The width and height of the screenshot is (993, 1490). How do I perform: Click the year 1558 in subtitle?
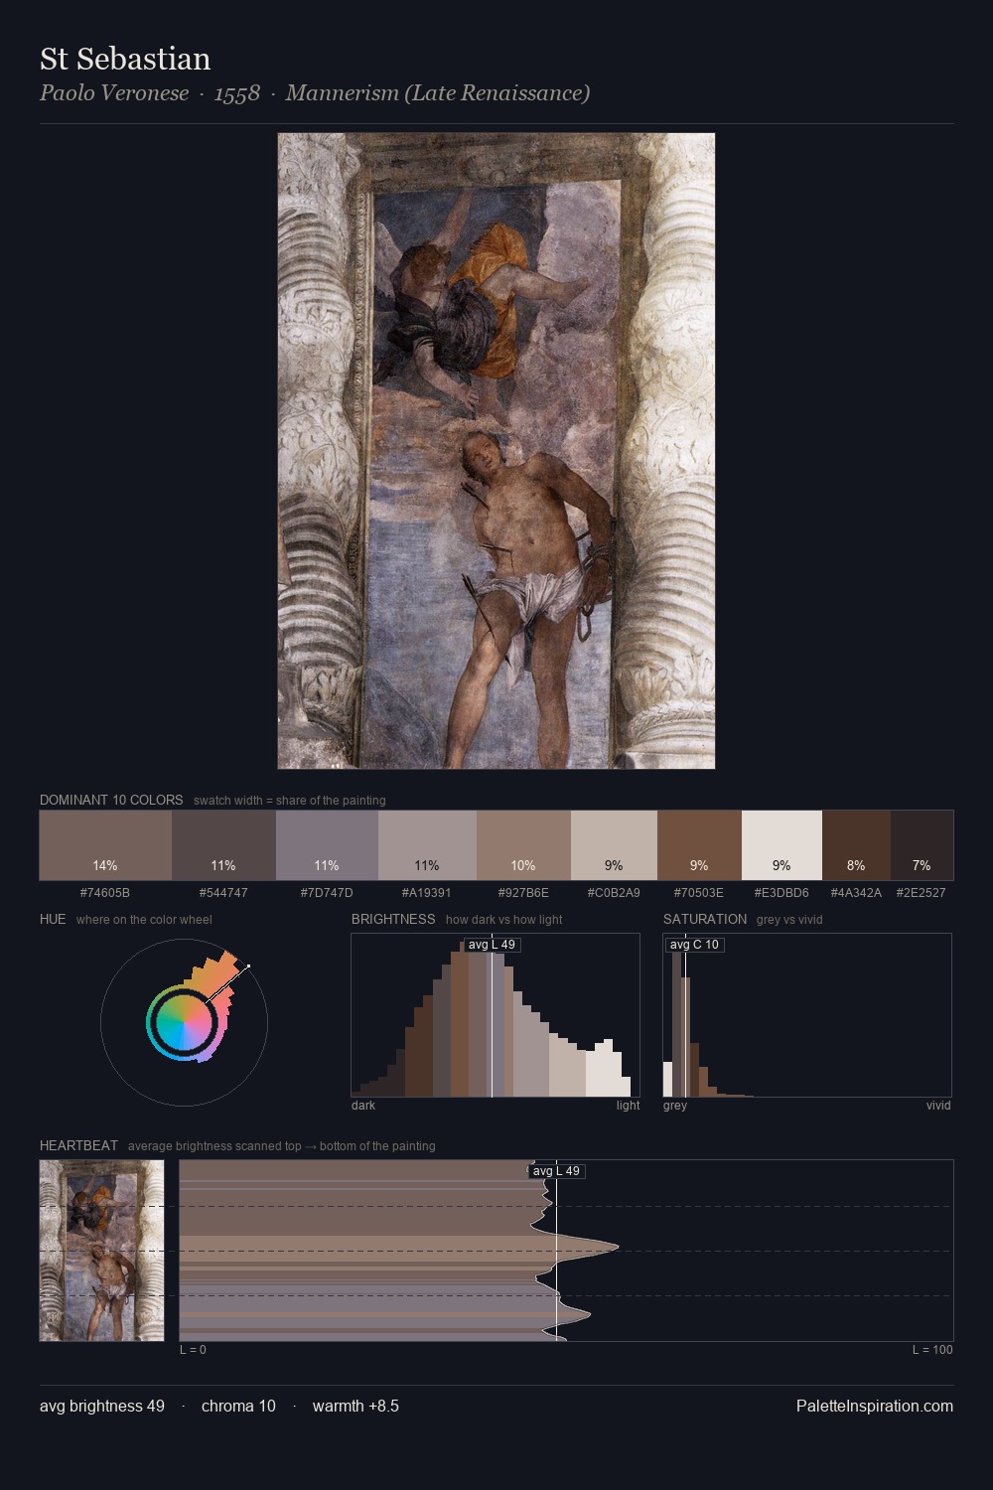click(237, 93)
